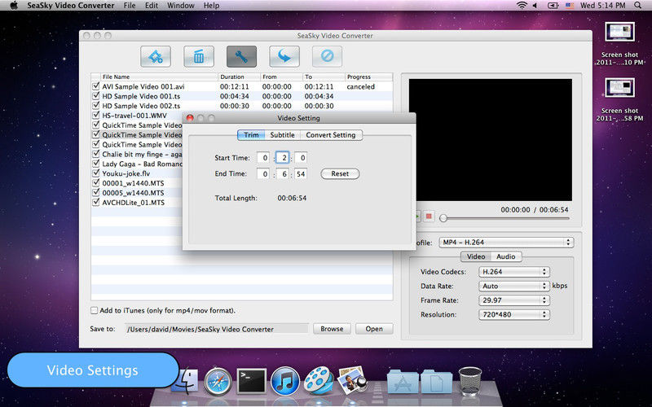The image size is (652, 407).
Task: Click the video preview seek slider
Action: pos(505,218)
